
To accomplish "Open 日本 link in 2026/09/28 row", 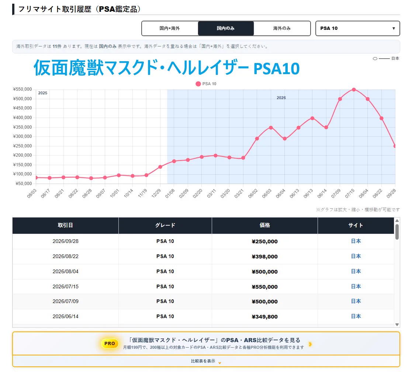I will 356,241.
